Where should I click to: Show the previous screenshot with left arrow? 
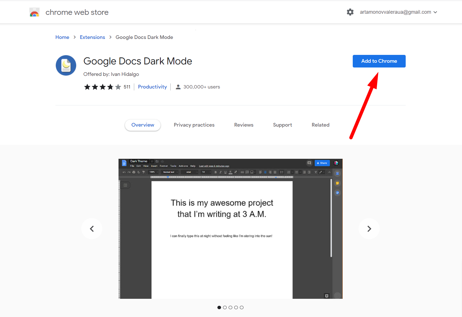coord(92,229)
